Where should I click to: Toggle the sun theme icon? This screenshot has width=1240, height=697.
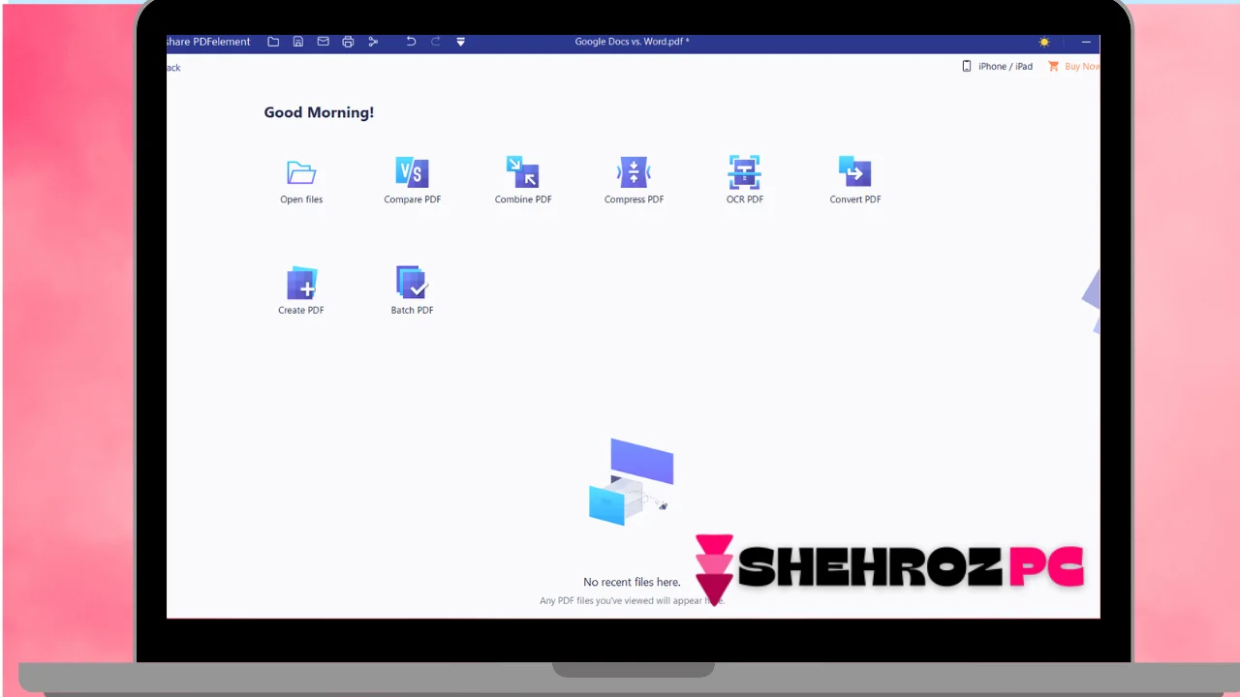(1044, 42)
